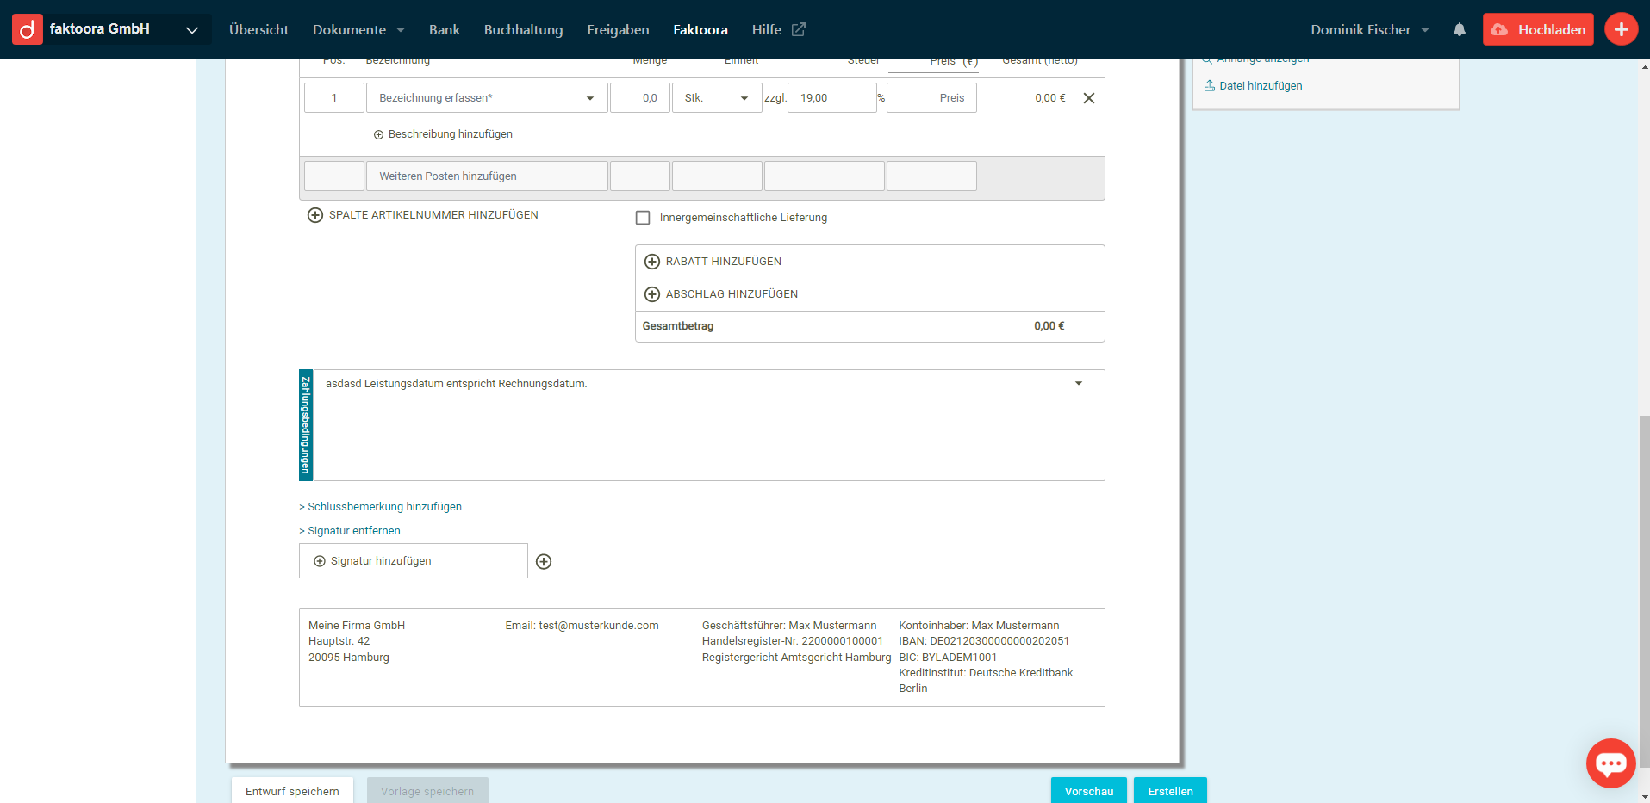Click the faktoora logo icon
Image resolution: width=1650 pixels, height=803 pixels.
pos(27,29)
